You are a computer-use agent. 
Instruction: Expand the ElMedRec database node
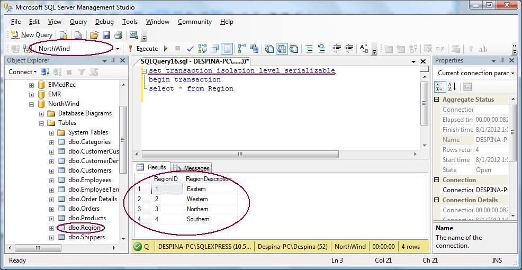click(x=31, y=85)
